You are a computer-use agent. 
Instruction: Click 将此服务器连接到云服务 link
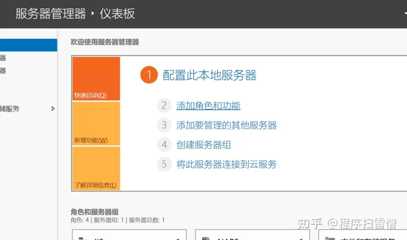tap(227, 164)
